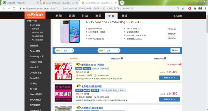Select ASUS 華碩 in the sidebar
The height and width of the screenshot is (111, 208).
click(35, 25)
